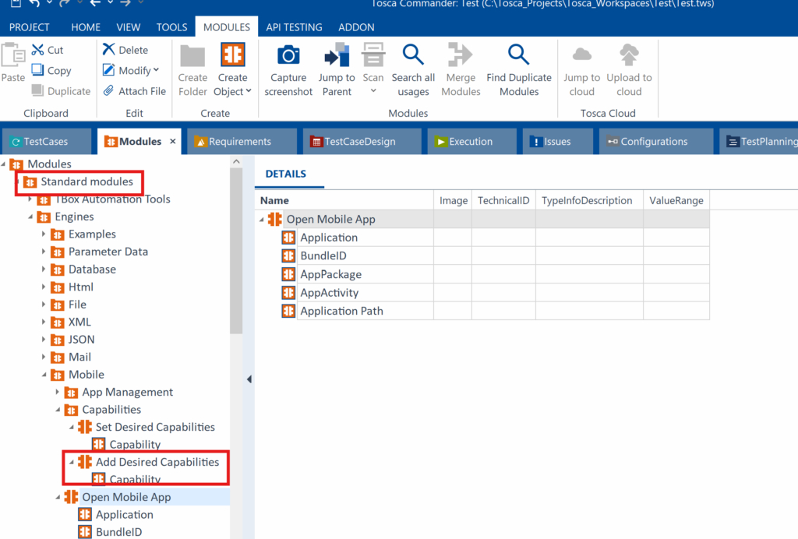The height and width of the screenshot is (539, 798).
Task: Expand the Examples folder
Action: click(x=44, y=234)
